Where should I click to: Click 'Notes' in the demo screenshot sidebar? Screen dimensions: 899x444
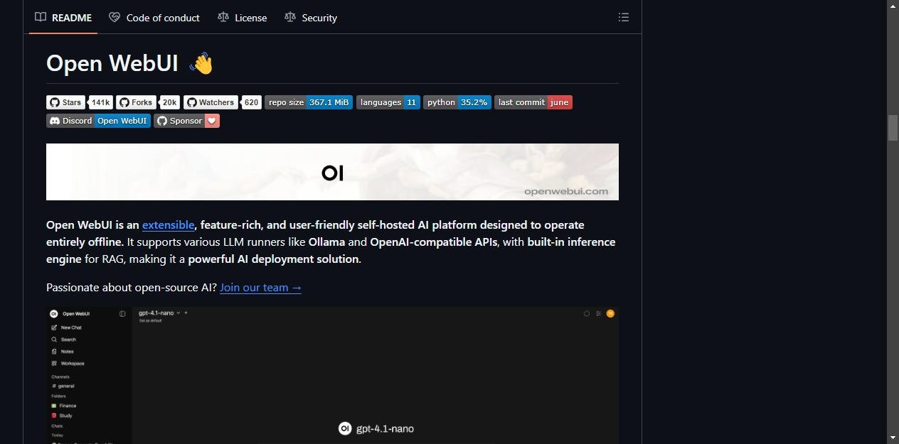coord(63,352)
